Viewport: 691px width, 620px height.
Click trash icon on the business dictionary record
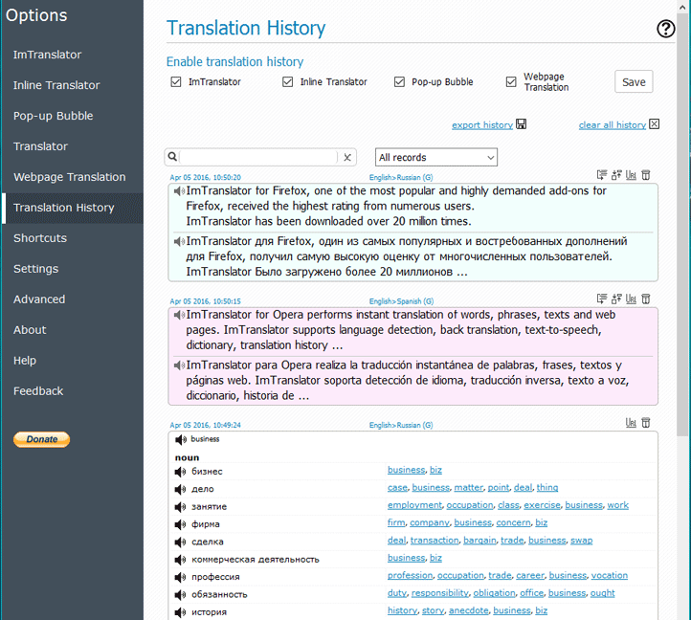click(646, 423)
